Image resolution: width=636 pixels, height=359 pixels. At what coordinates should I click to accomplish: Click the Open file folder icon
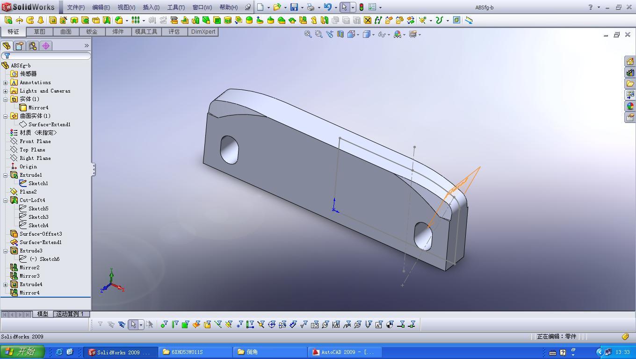[277, 7]
